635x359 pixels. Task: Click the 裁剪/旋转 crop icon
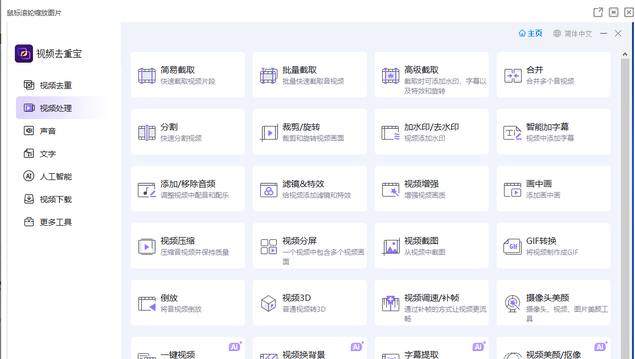point(269,132)
